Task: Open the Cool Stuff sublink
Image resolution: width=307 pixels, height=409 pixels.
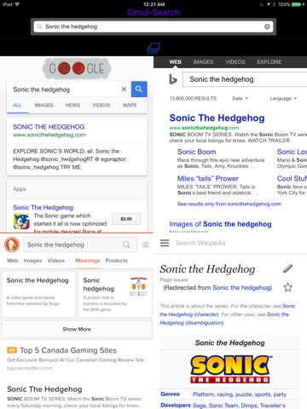Action: [292, 178]
